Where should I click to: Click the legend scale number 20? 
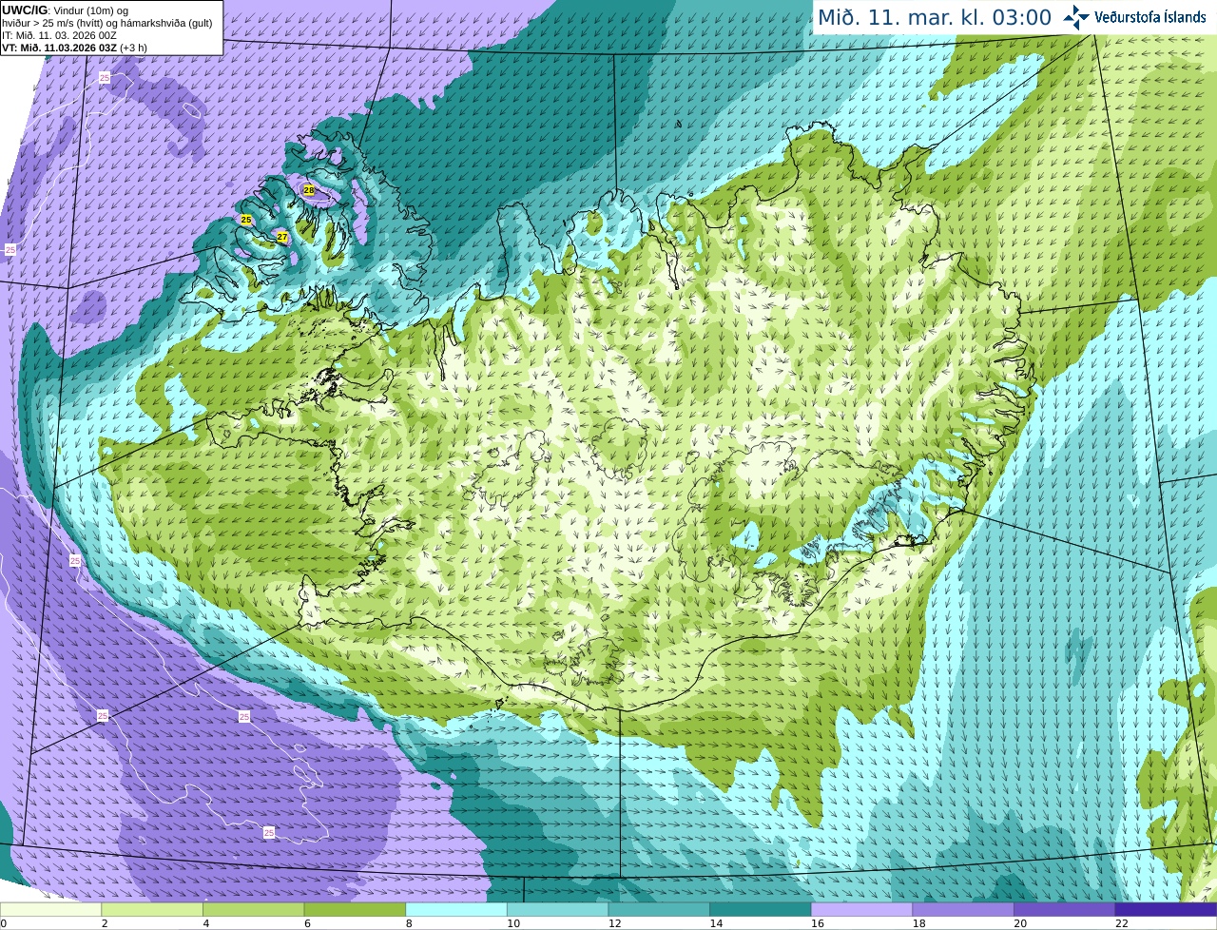(1019, 923)
